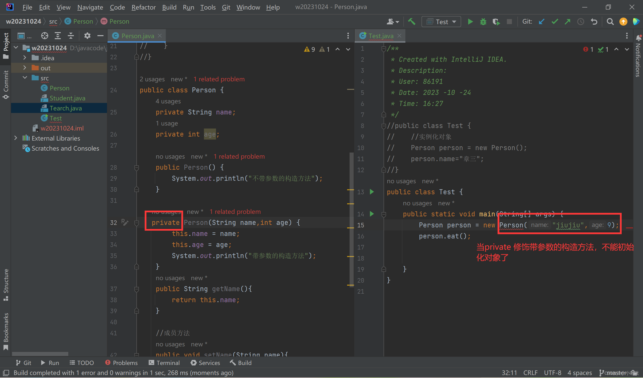Select Opened File crosshair icon in Project panel
Image resolution: width=643 pixels, height=378 pixels.
coord(45,36)
